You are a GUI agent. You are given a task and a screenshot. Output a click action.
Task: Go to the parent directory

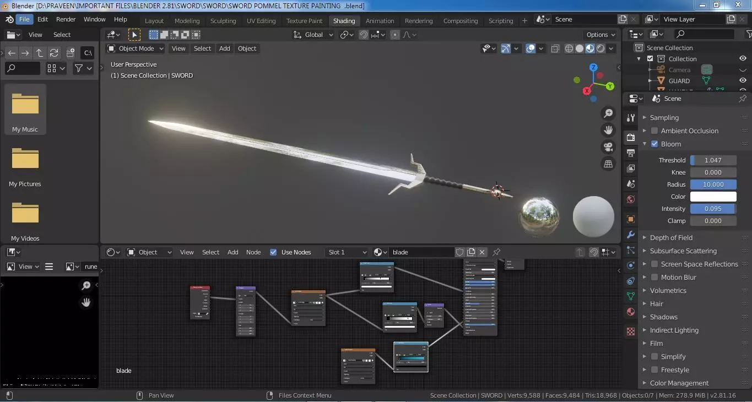40,53
